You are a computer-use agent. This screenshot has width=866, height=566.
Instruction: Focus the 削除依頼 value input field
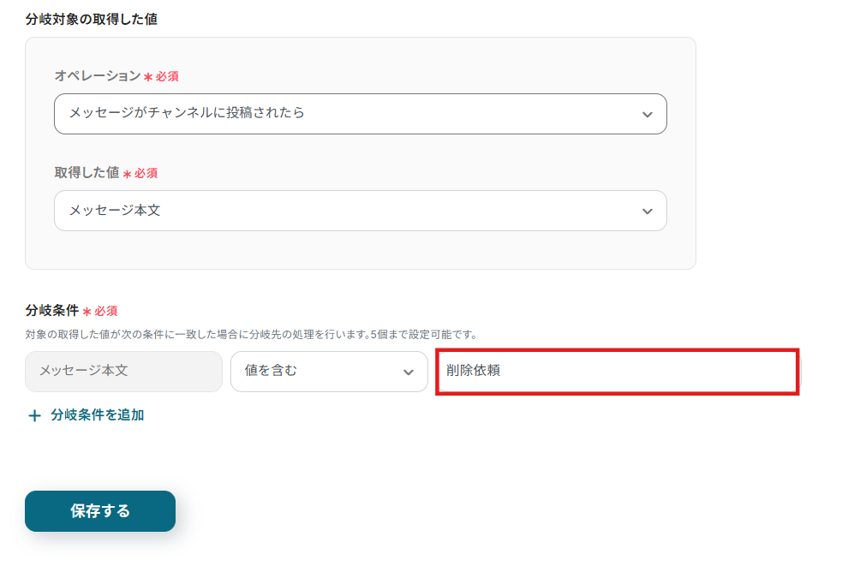(x=617, y=372)
